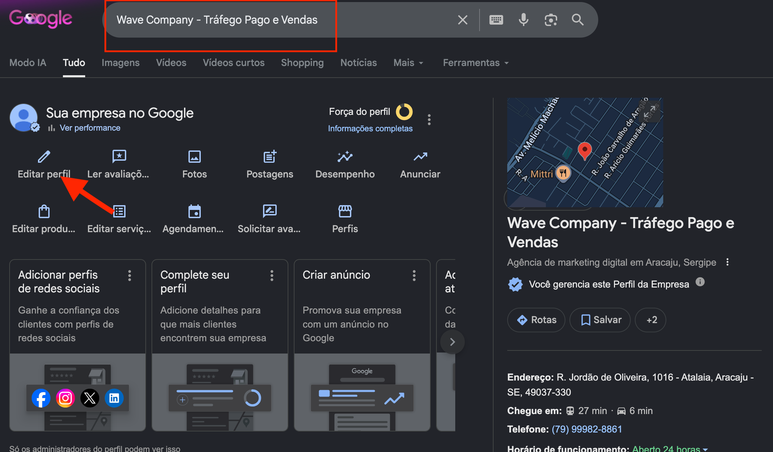Open search by image camera icon

coord(551,20)
